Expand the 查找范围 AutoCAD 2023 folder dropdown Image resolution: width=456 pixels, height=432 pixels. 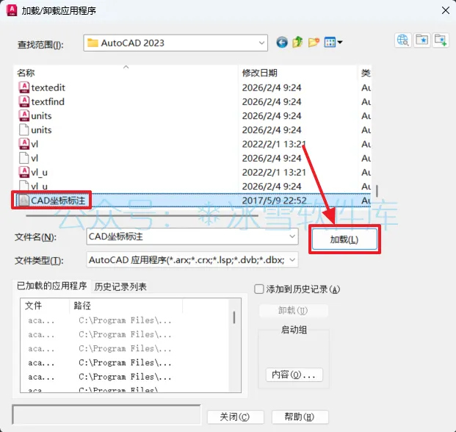click(261, 43)
